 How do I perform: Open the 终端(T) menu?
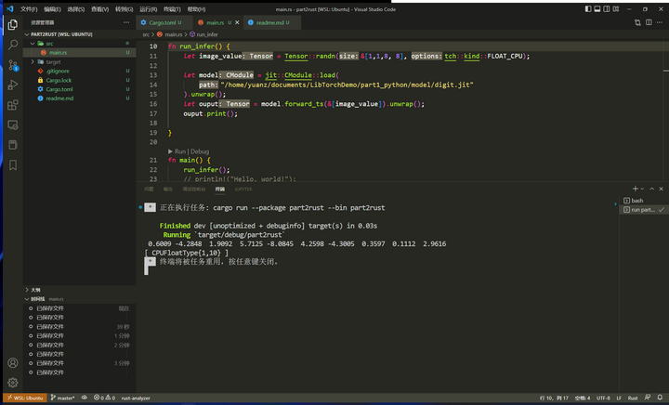click(x=171, y=8)
